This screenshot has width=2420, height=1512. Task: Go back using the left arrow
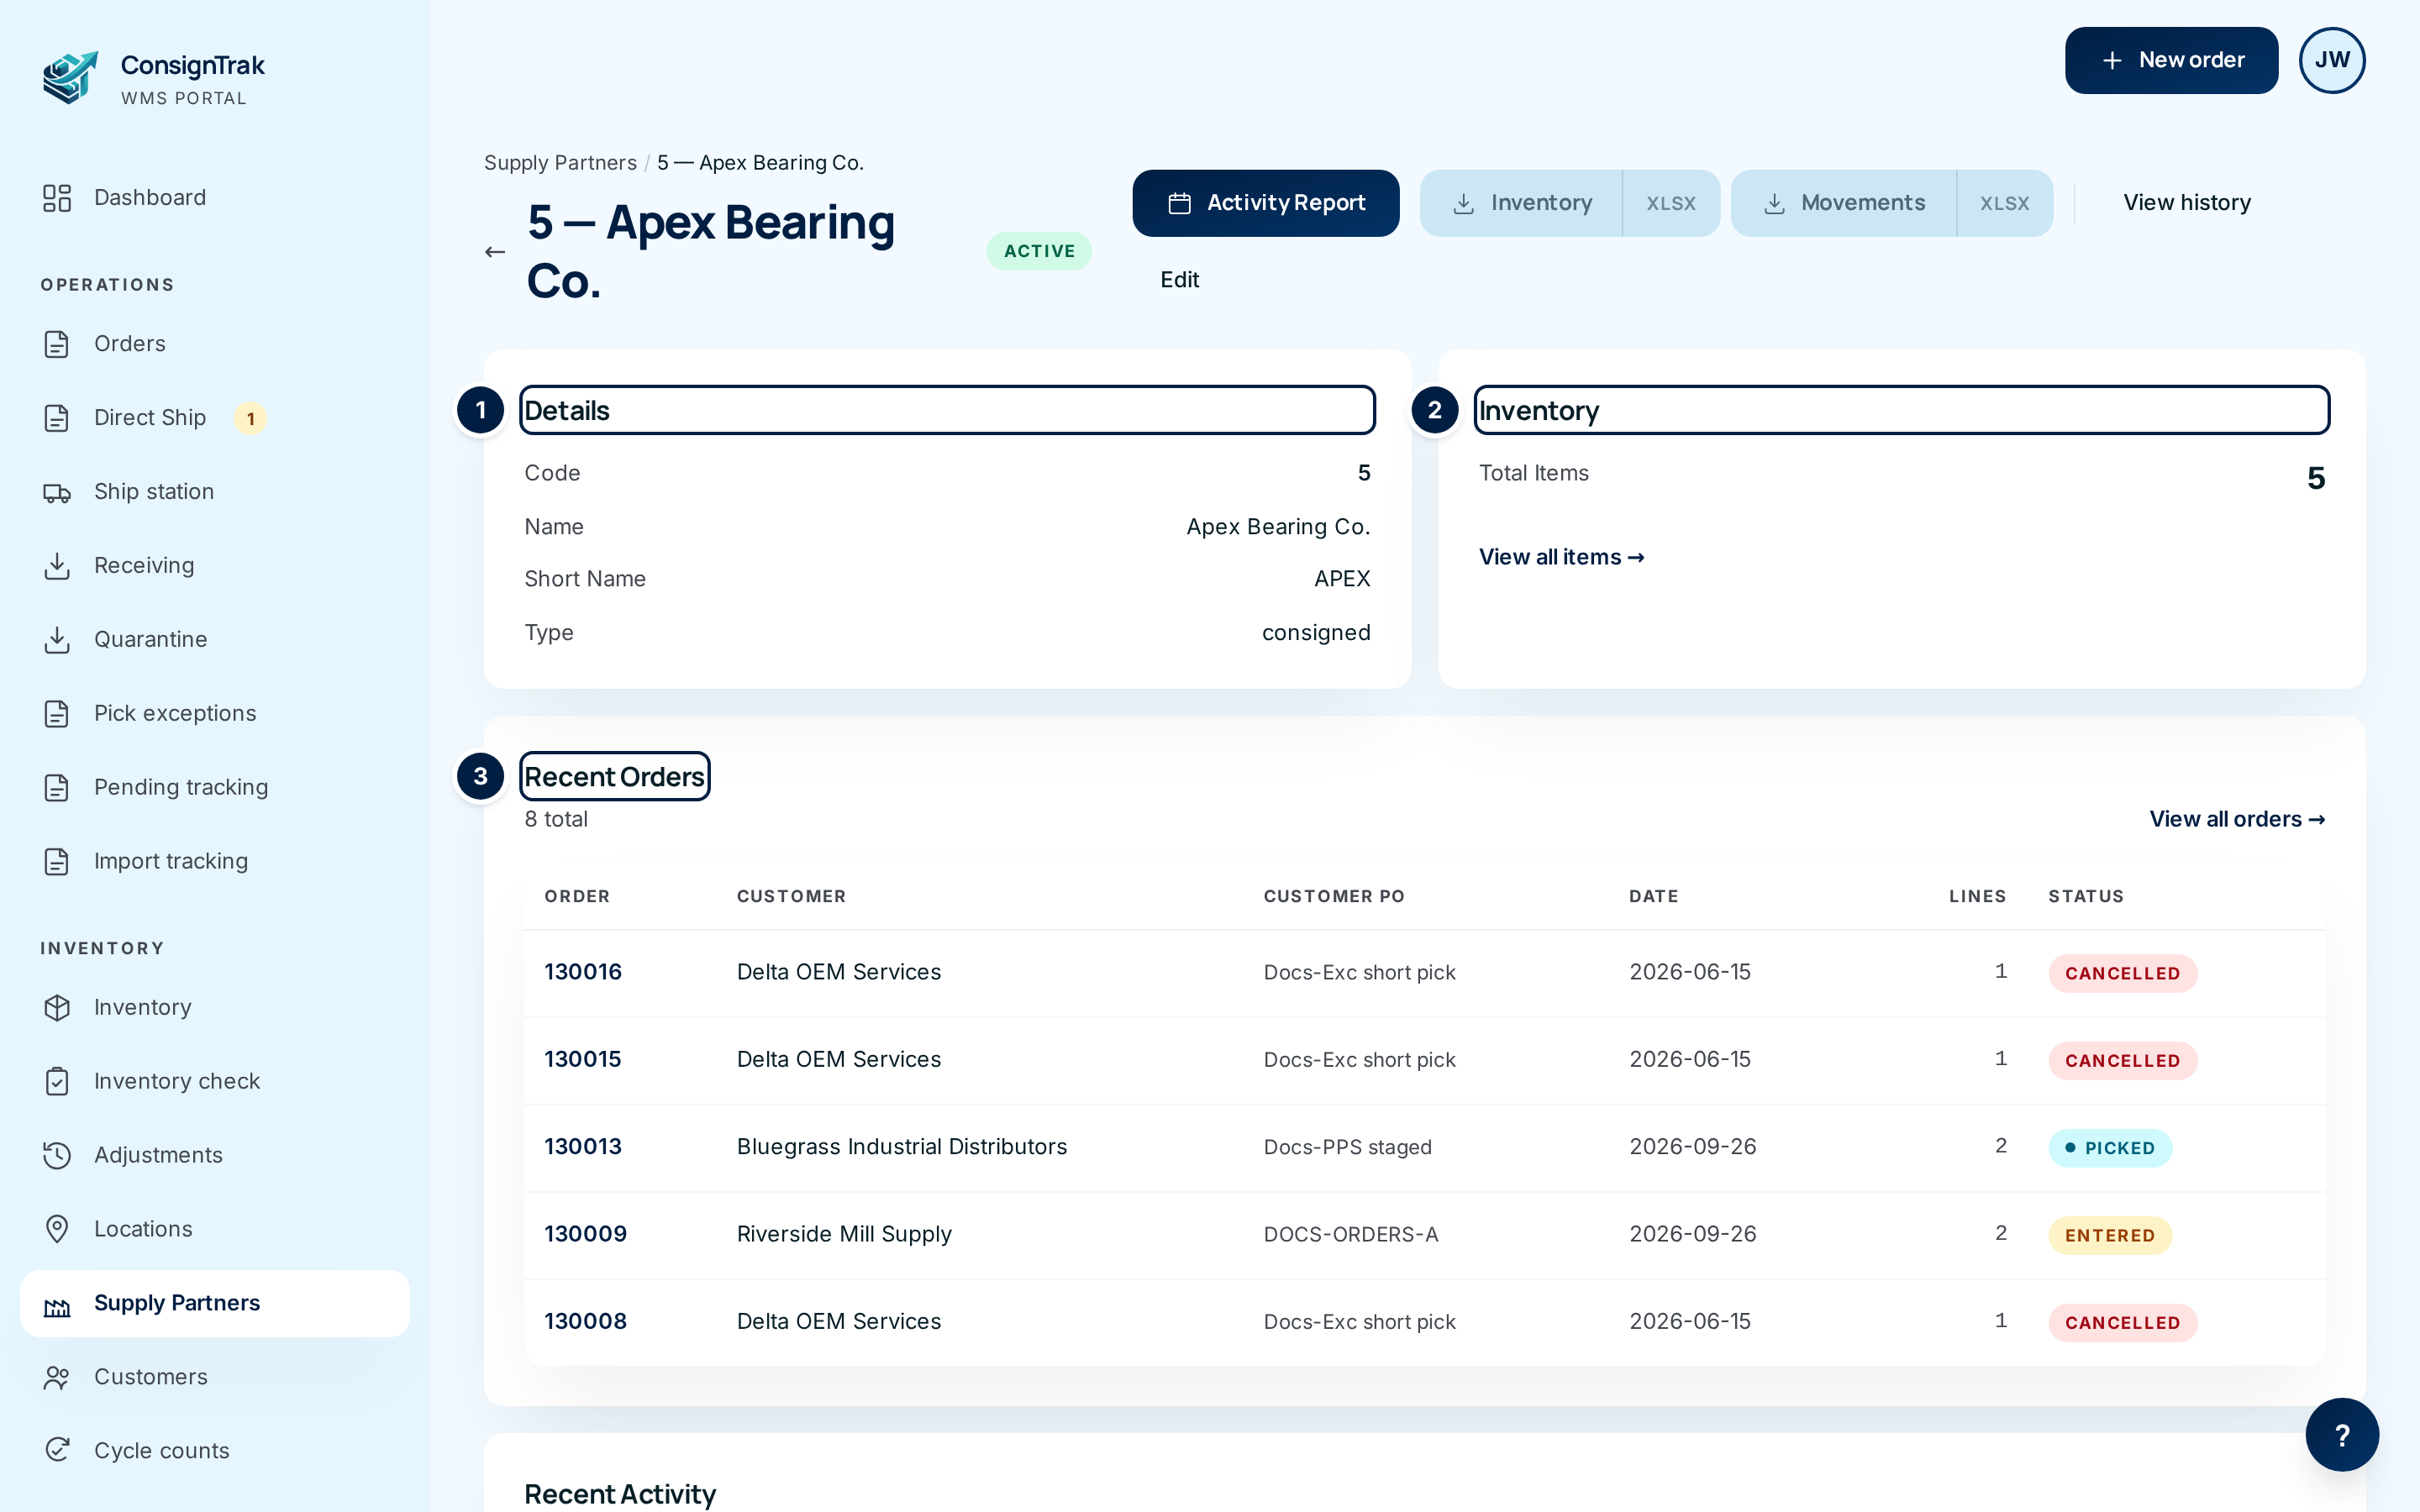click(x=495, y=252)
